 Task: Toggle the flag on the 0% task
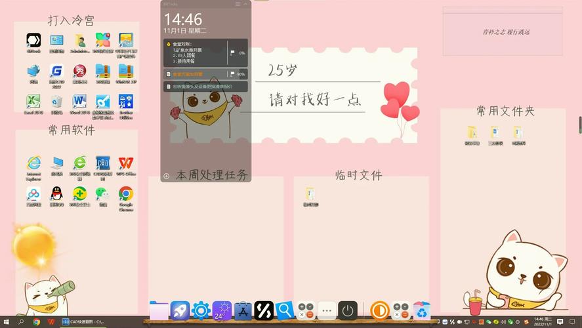(231, 52)
